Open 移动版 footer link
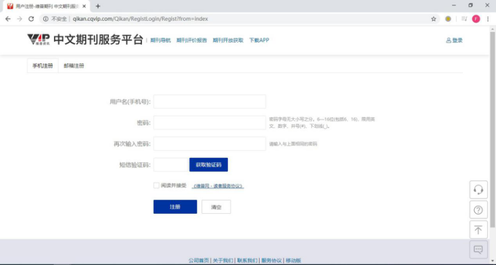 coord(293,260)
